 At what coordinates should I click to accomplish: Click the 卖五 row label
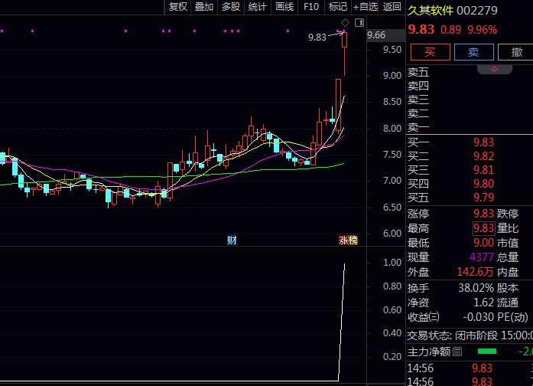tap(418, 72)
